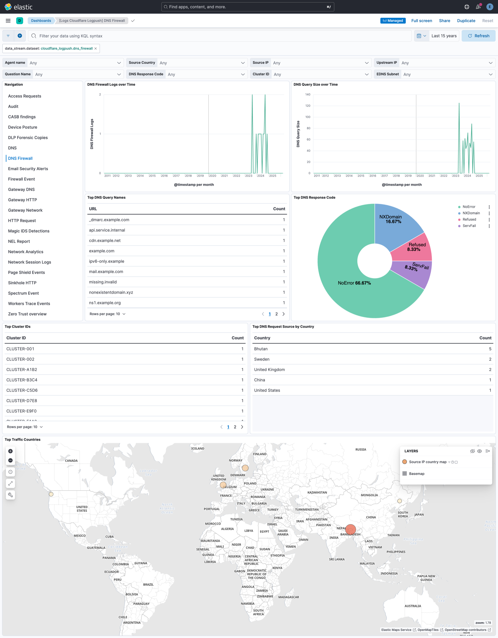This screenshot has height=638, width=498.
Task: Click the Dashboards breadcrumb
Action: 41,21
